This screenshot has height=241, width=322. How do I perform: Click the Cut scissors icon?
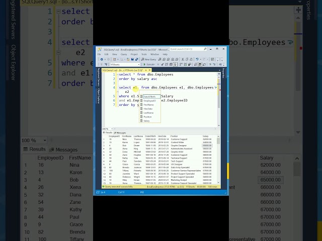[183, 59]
